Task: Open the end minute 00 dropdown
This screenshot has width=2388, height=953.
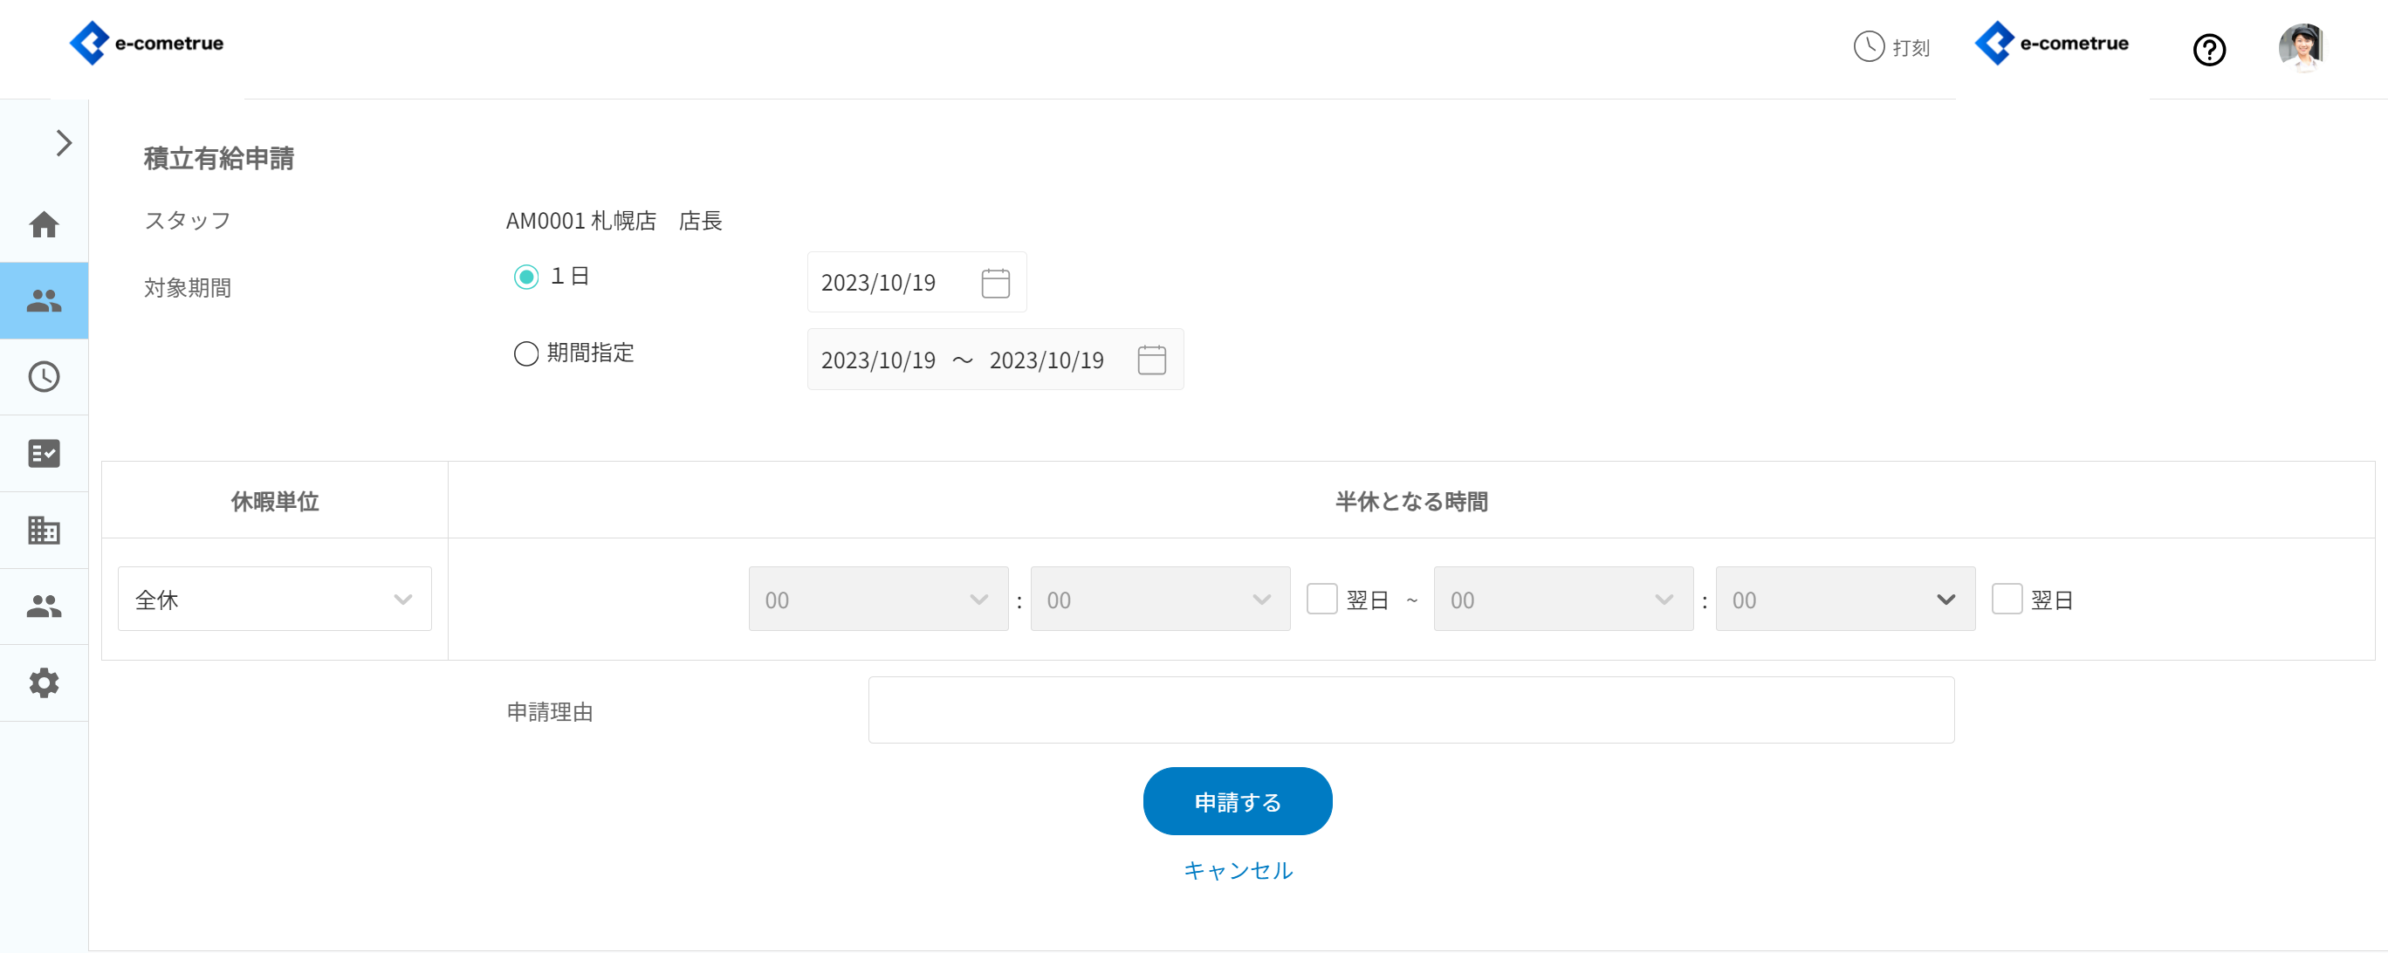Action: coord(1844,599)
